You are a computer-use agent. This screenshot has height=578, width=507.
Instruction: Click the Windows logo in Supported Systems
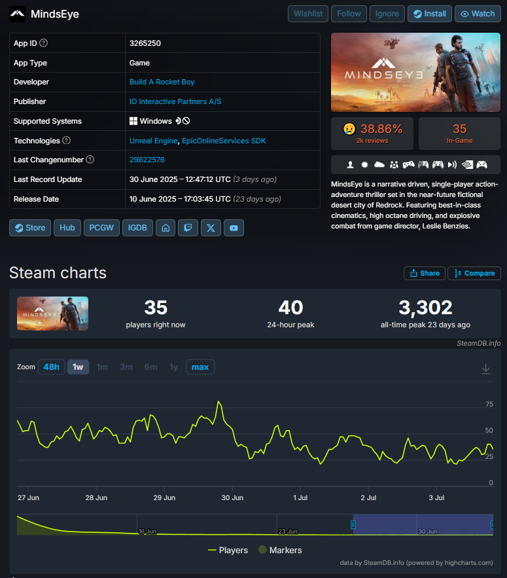pyautogui.click(x=133, y=121)
